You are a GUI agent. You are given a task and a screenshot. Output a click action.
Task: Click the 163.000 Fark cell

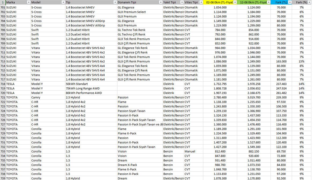click(281, 61)
